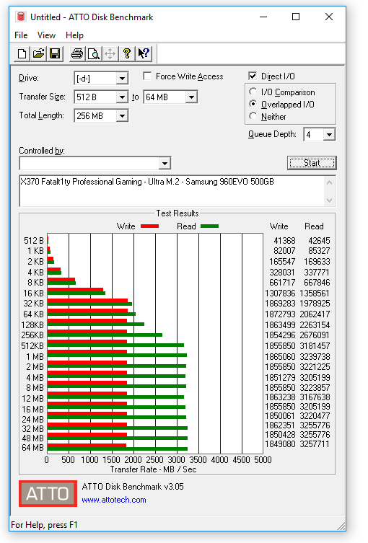This screenshot has height=543, width=368.
Task: Open the 512 B transfer size dropdown
Action: [122, 97]
